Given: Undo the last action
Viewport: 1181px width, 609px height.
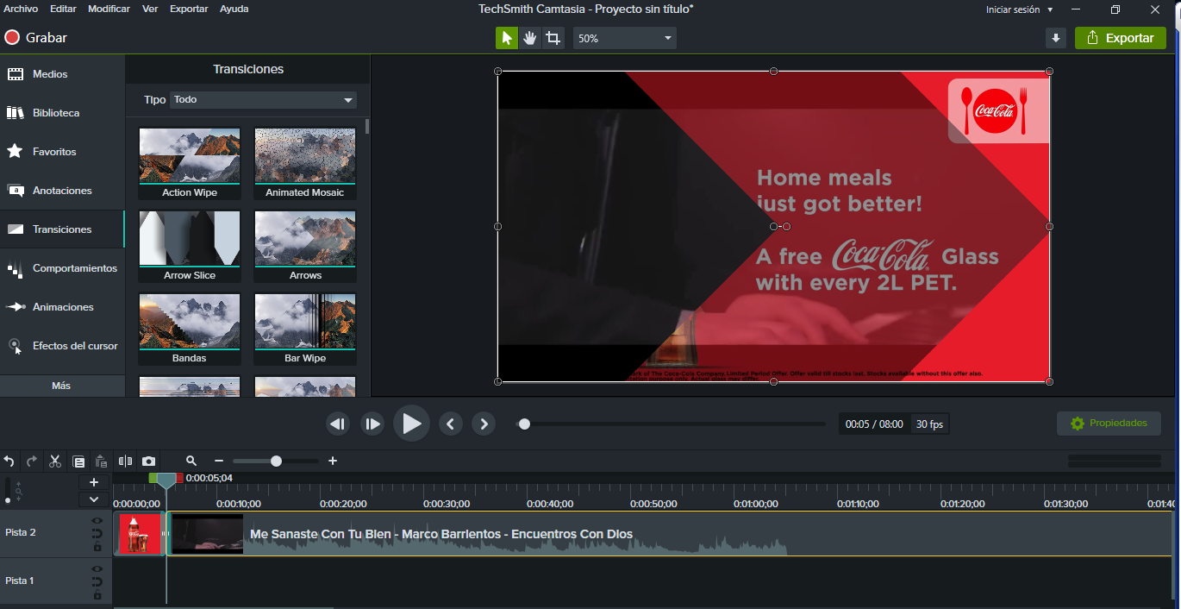Looking at the screenshot, I should (x=9, y=461).
